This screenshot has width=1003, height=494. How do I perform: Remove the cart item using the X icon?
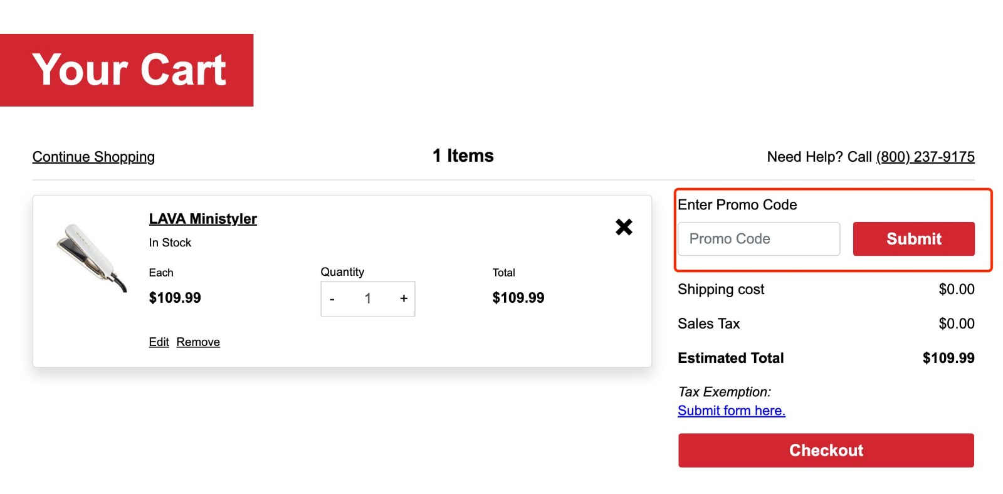[x=624, y=227]
